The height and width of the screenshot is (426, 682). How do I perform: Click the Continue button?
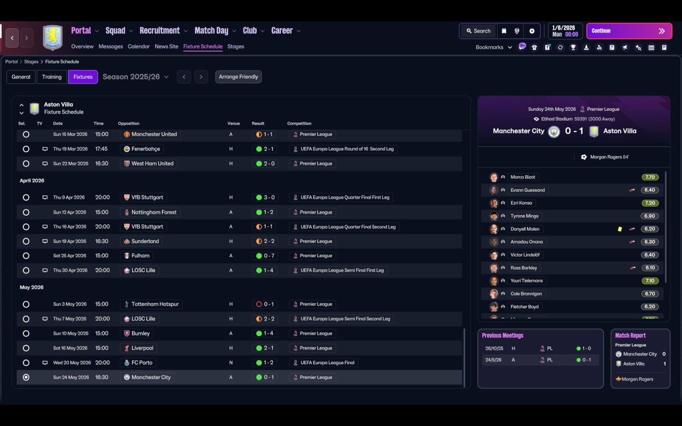(629, 31)
